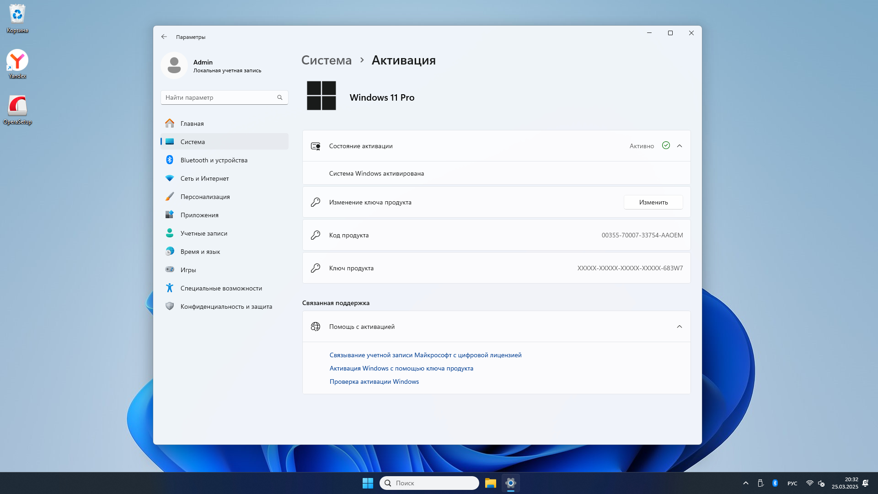The image size is (878, 494).
Task: Click Система breadcrumb in header
Action: point(327,60)
